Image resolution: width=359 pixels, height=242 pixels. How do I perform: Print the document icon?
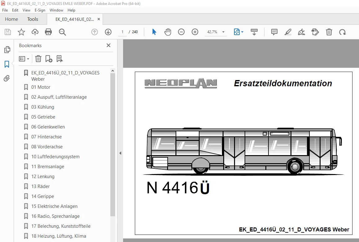coord(48,32)
